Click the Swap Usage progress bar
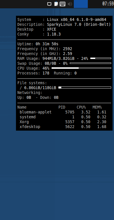The width and height of the screenshot is (114, 220). pos(90,63)
